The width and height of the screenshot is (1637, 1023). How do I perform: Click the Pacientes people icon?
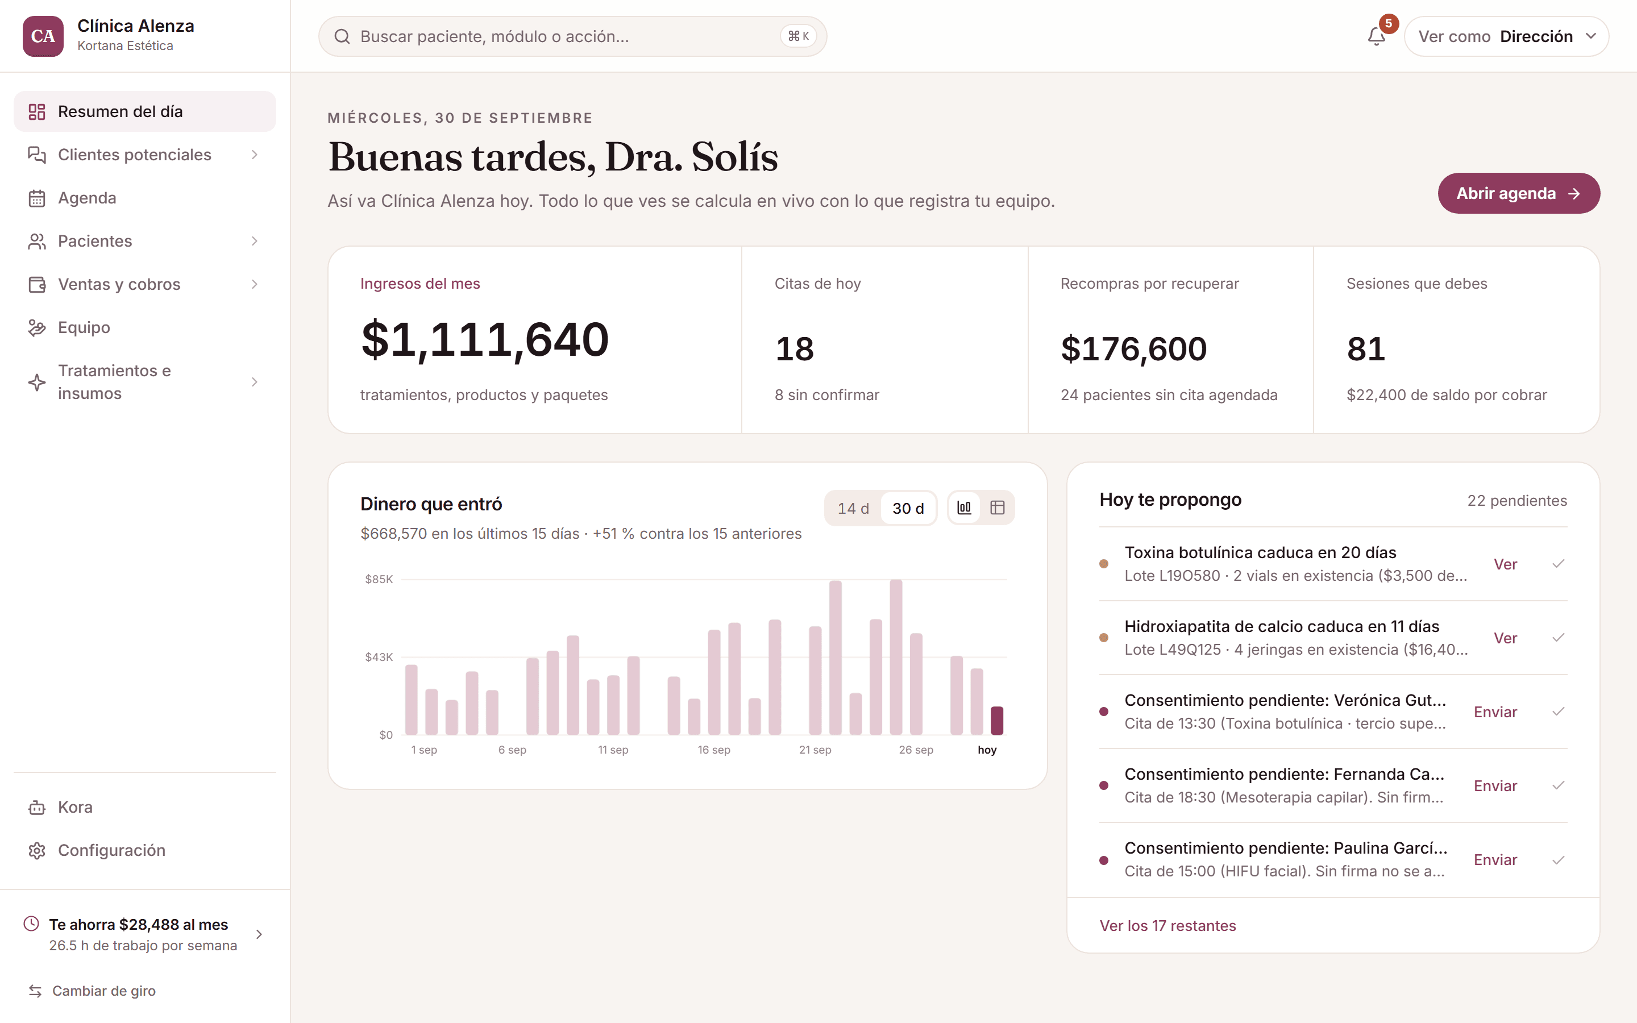click(x=36, y=242)
